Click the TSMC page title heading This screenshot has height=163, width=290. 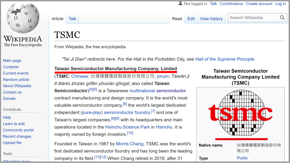click(x=67, y=35)
